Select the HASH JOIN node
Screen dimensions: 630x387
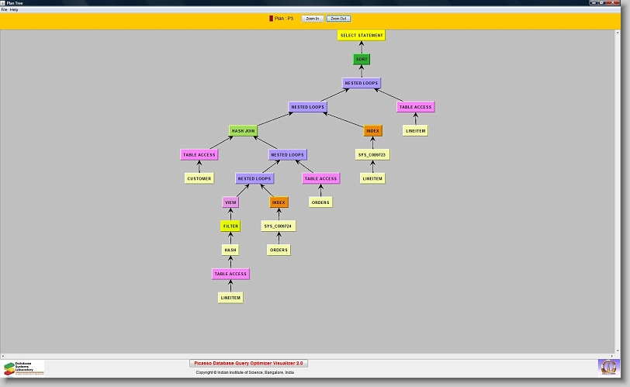coord(243,131)
